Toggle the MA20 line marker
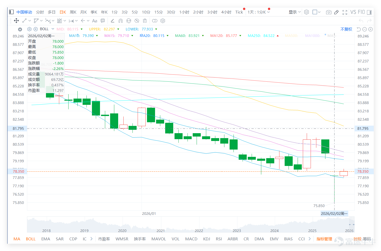The width and height of the screenshot is (381, 251). 168,36
